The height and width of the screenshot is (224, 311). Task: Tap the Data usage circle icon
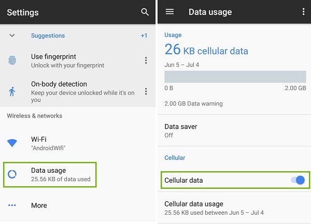12,174
